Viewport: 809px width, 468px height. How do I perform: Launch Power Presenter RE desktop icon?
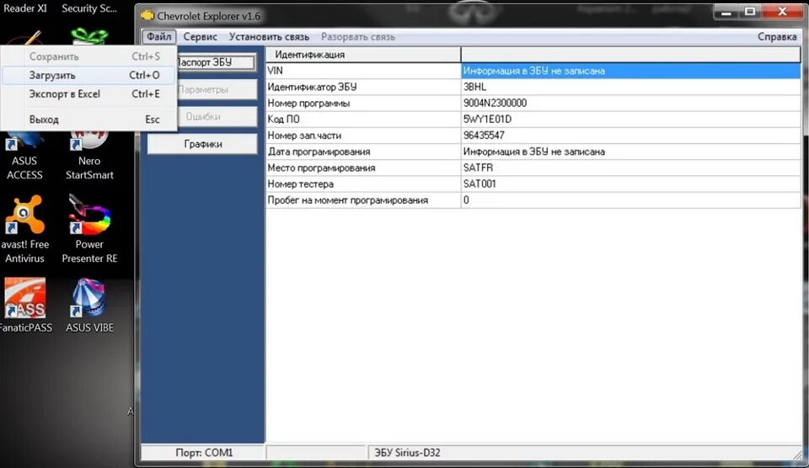click(x=89, y=229)
